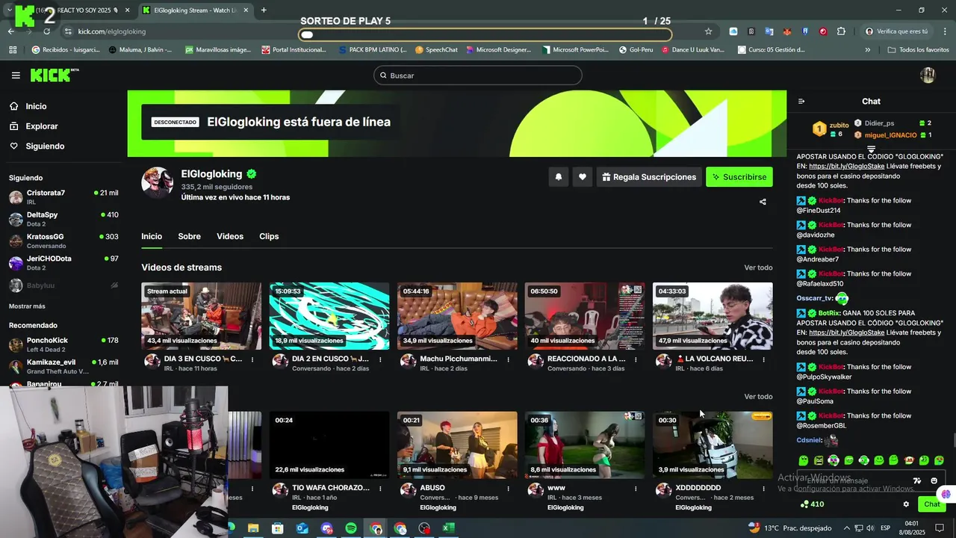Open recommended channel PonchoKick
Viewport: 956px width, 538px height.
coord(63,344)
